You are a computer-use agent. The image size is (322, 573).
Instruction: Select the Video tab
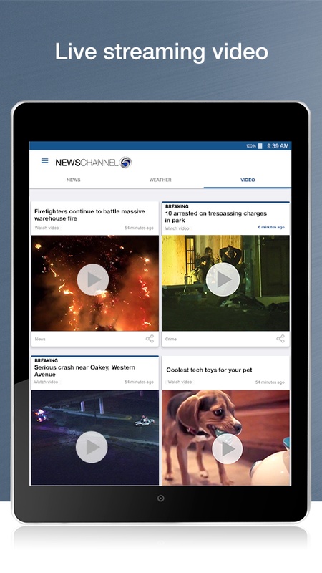point(248,180)
